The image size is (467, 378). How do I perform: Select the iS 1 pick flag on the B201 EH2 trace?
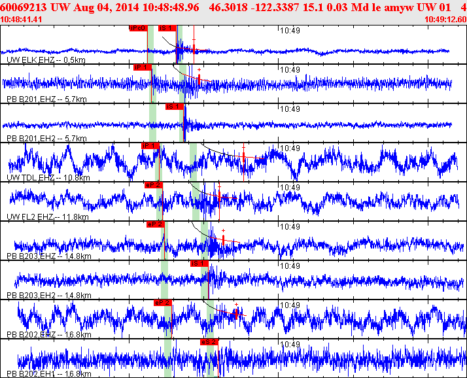click(173, 107)
